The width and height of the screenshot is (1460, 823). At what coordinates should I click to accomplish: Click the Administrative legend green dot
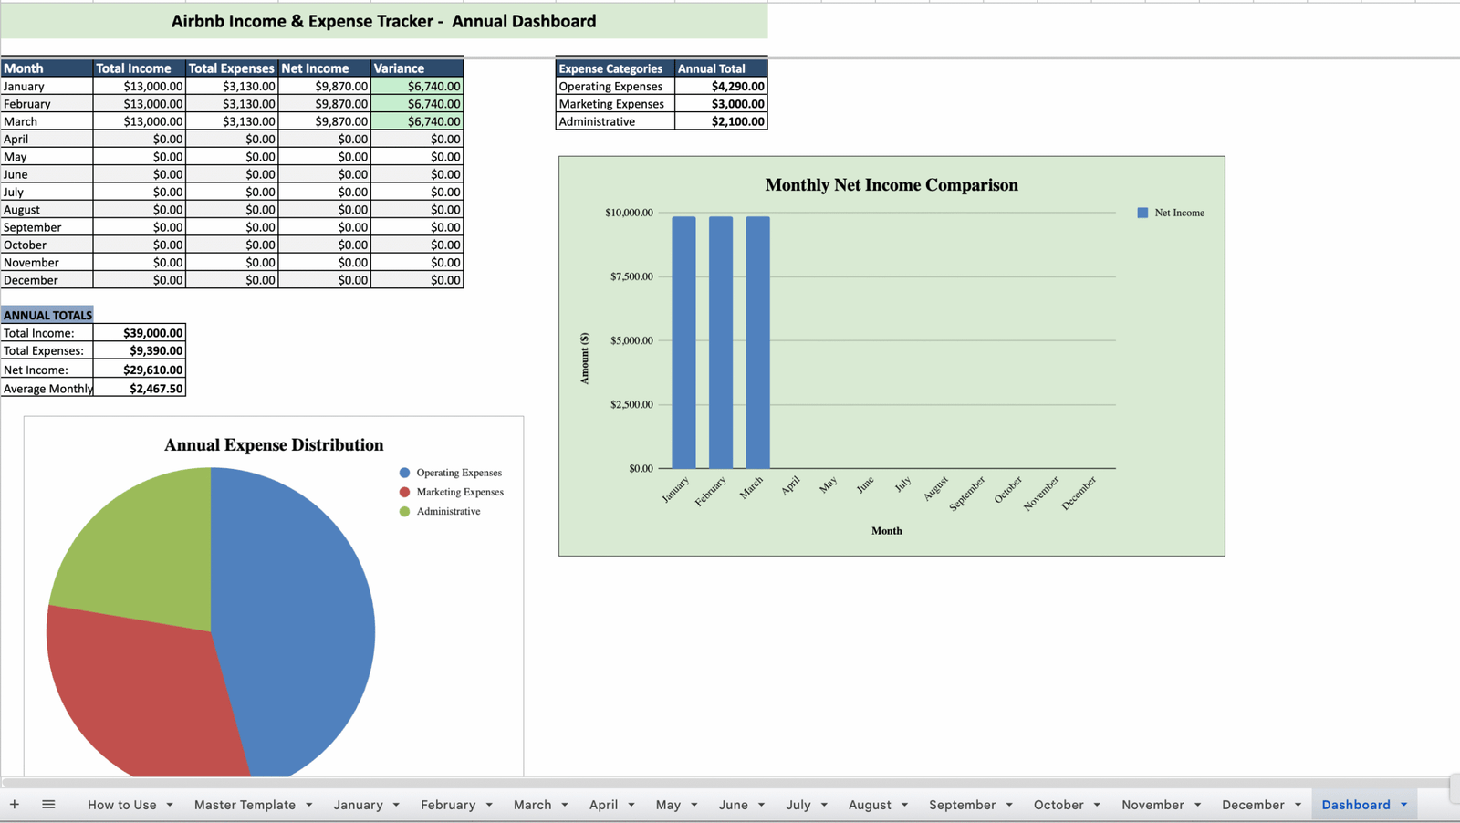tap(404, 511)
